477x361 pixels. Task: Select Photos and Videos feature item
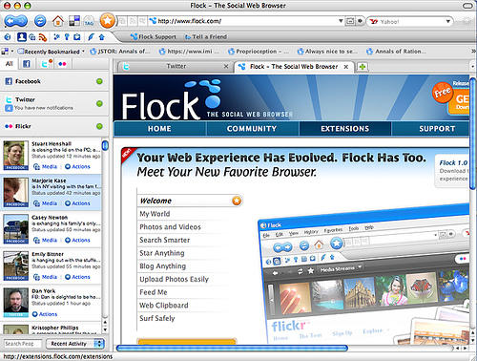(x=171, y=227)
